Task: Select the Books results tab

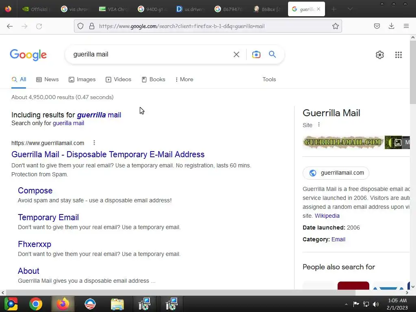Action: coord(153,79)
